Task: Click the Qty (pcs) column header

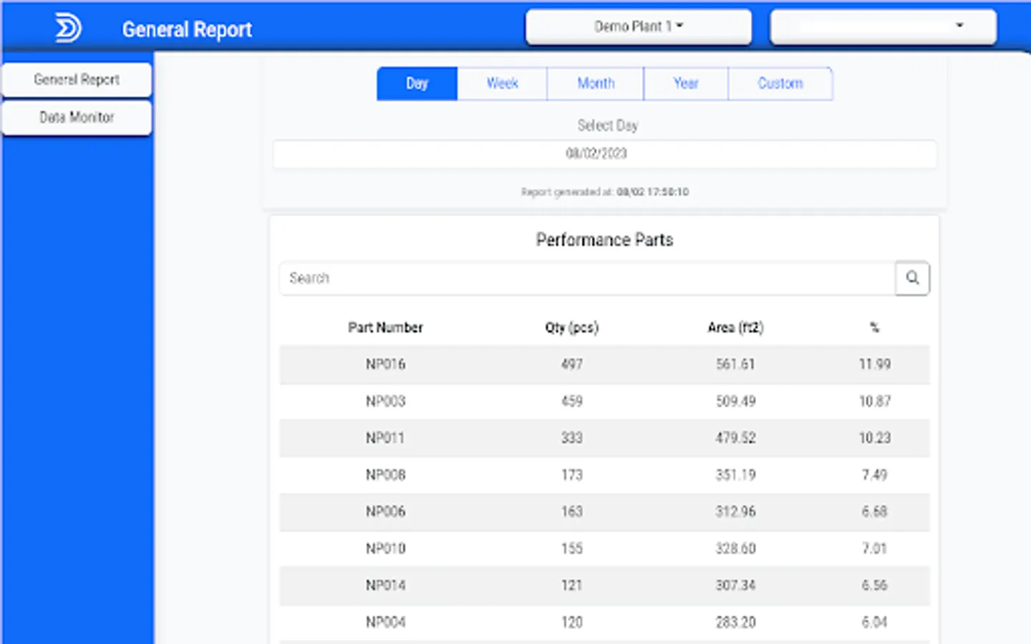Action: 571,328
